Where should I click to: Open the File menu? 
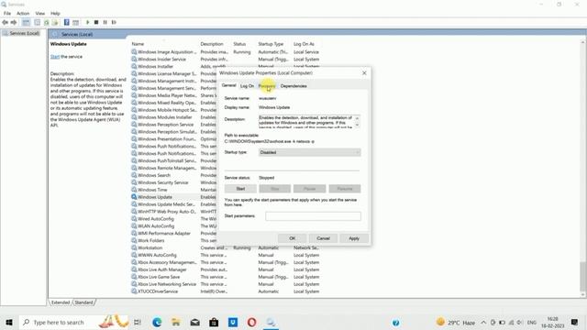[x=7, y=13]
